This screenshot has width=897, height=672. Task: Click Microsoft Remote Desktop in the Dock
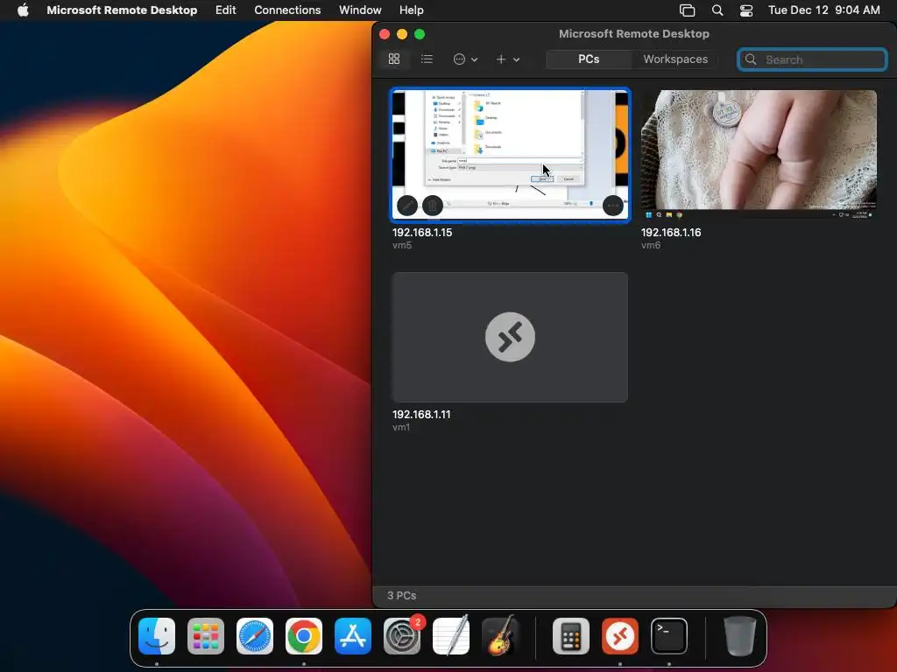620,636
